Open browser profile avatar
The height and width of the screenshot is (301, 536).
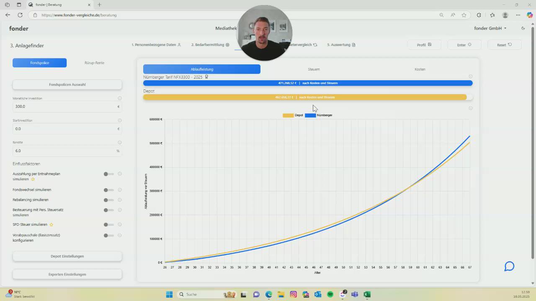pos(505,15)
